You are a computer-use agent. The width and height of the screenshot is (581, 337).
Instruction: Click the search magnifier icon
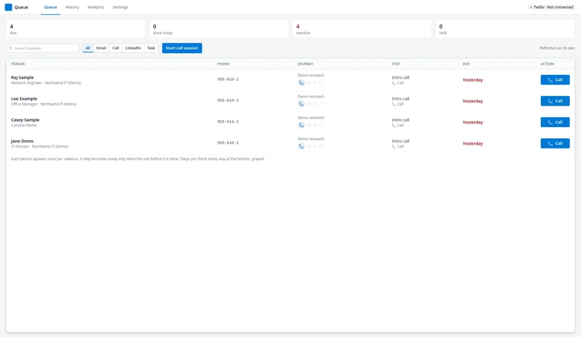11,48
